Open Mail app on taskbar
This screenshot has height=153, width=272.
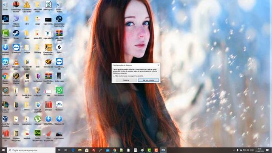108,150
